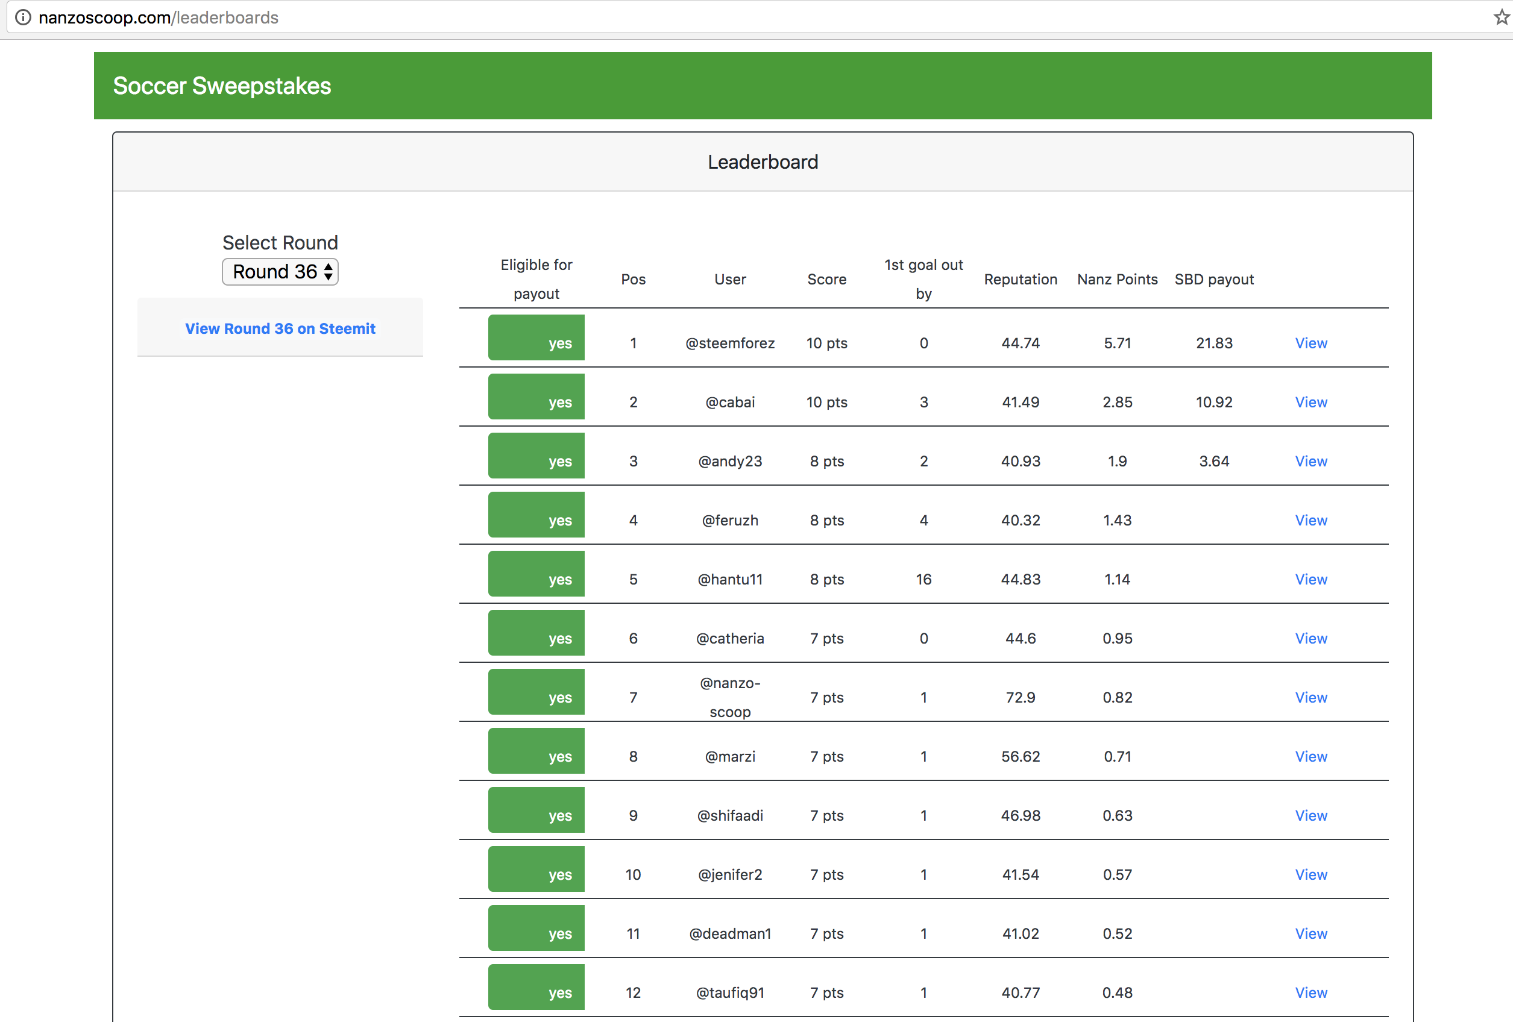The image size is (1513, 1022).
Task: Click the nanzoscoop.com address bar URL
Action: [158, 17]
